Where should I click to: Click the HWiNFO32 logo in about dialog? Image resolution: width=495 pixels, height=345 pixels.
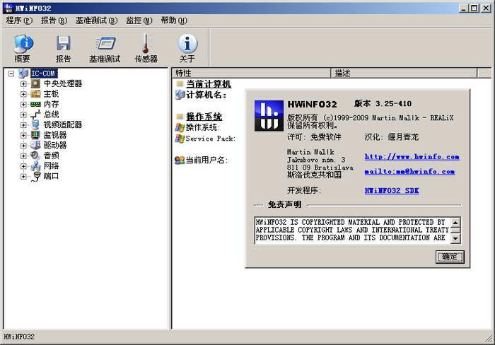269,115
